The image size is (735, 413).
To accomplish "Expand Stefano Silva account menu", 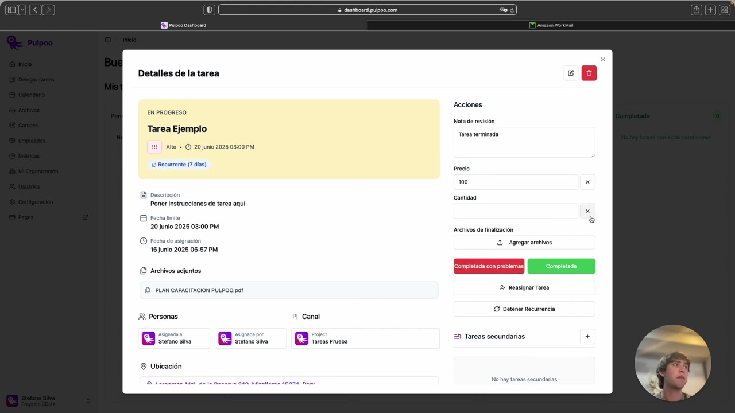I will [x=49, y=400].
